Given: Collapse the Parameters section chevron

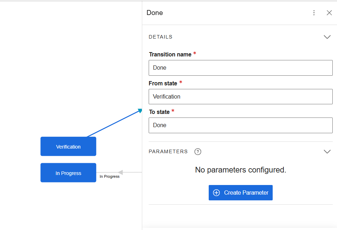Looking at the screenshot, I should (x=327, y=152).
